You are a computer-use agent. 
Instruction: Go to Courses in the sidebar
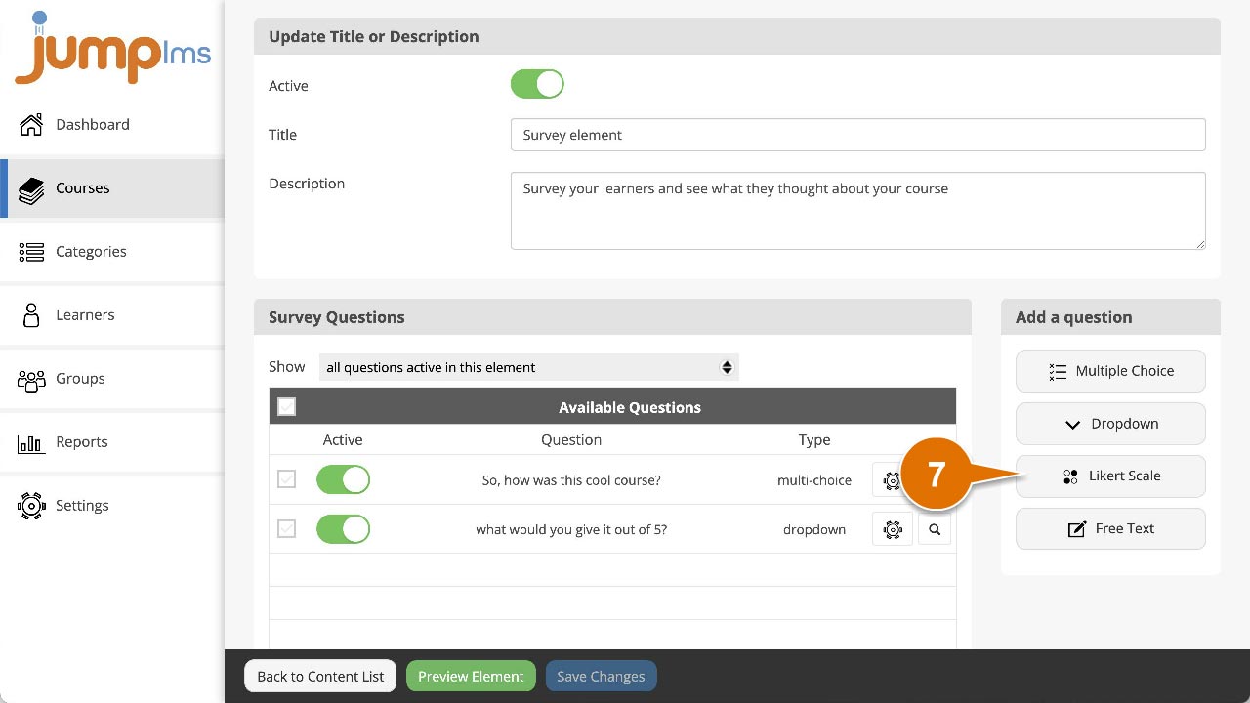point(112,187)
